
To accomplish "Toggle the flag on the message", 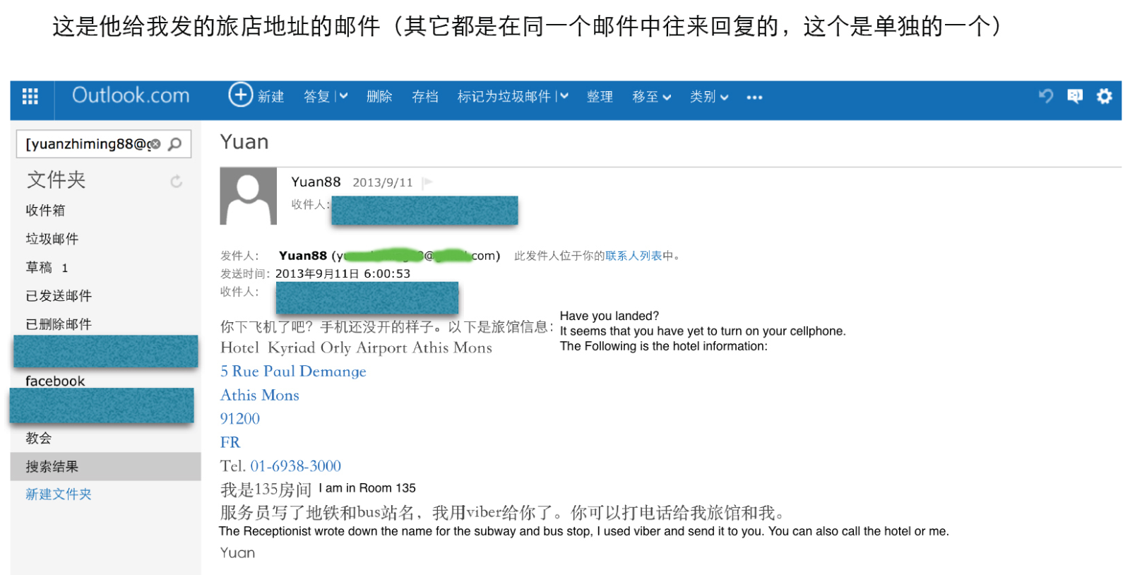I will coord(427,182).
